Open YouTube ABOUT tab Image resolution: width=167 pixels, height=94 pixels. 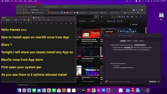(93, 21)
